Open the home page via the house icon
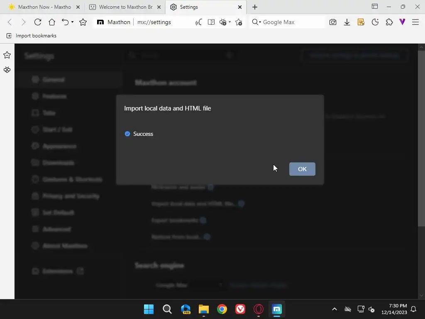The height and width of the screenshot is (319, 425). coord(52,22)
